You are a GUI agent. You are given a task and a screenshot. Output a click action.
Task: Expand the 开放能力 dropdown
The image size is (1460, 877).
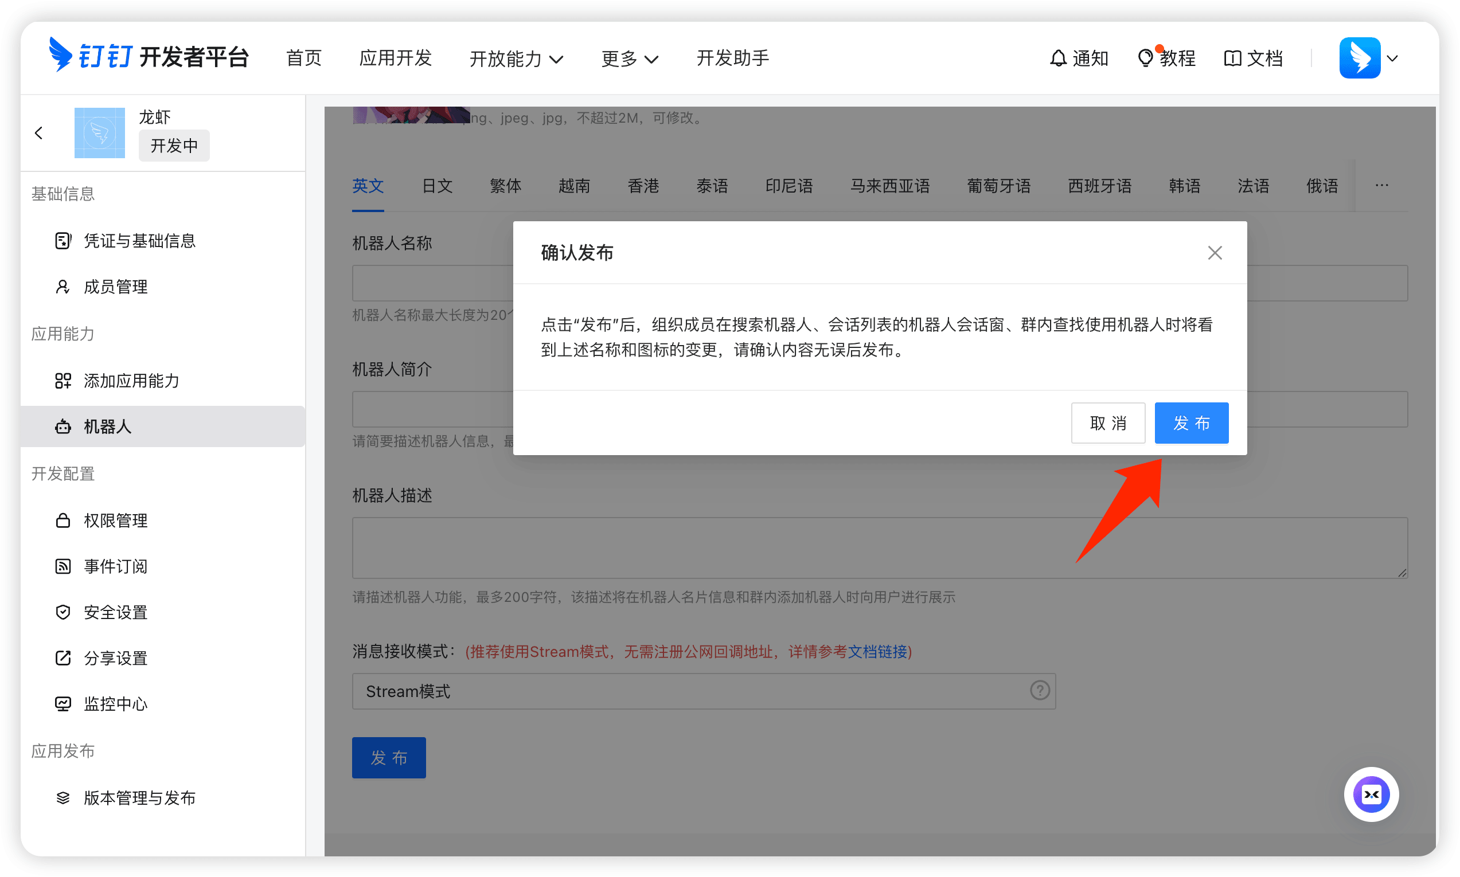click(517, 58)
